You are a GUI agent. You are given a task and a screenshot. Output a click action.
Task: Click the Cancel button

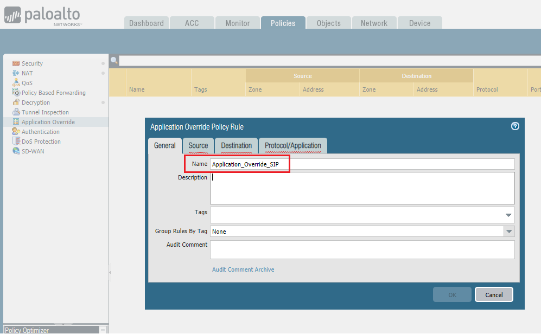(x=494, y=295)
